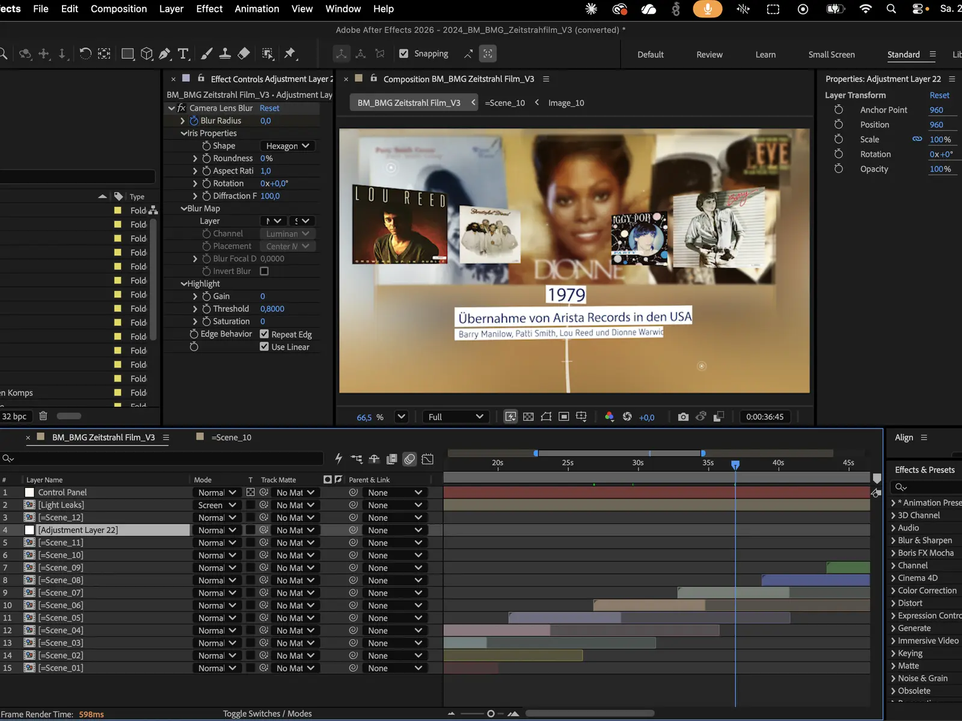This screenshot has height=721, width=962.
Task: Toggle the Repeat Edge Pixels checkbox
Action: (x=264, y=334)
